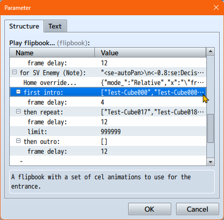The height and width of the screenshot is (220, 224).
Task: Select the 999999 limit value
Action: point(111,132)
